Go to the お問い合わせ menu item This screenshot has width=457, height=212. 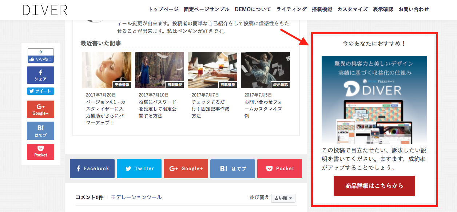(x=413, y=9)
